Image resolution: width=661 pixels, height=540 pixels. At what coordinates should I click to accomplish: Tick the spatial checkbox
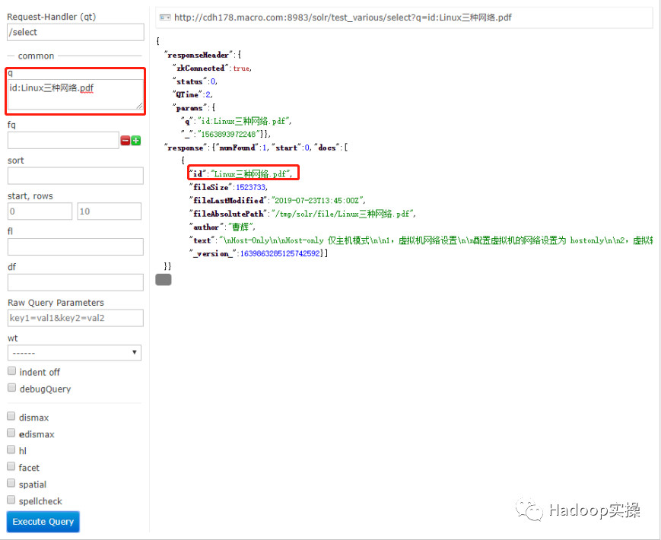[12, 484]
